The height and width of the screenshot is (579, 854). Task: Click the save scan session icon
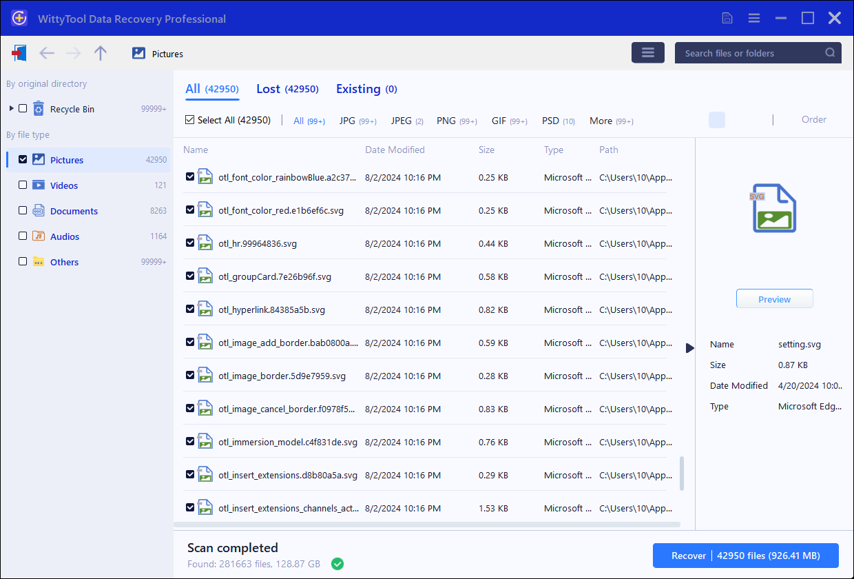pos(727,18)
